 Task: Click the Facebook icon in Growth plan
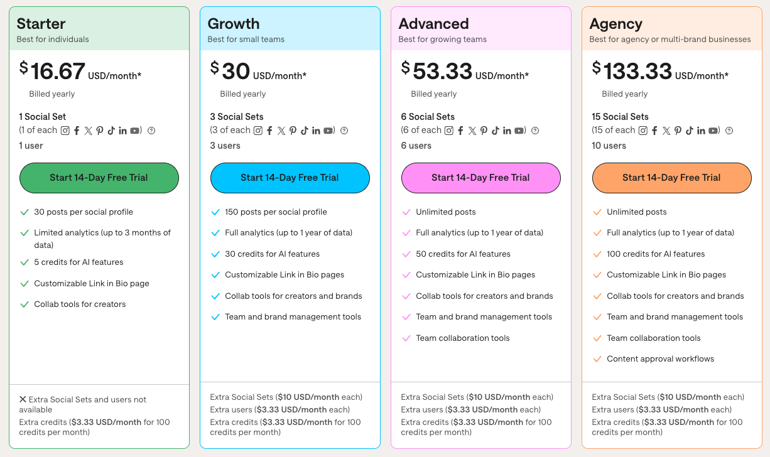269,131
